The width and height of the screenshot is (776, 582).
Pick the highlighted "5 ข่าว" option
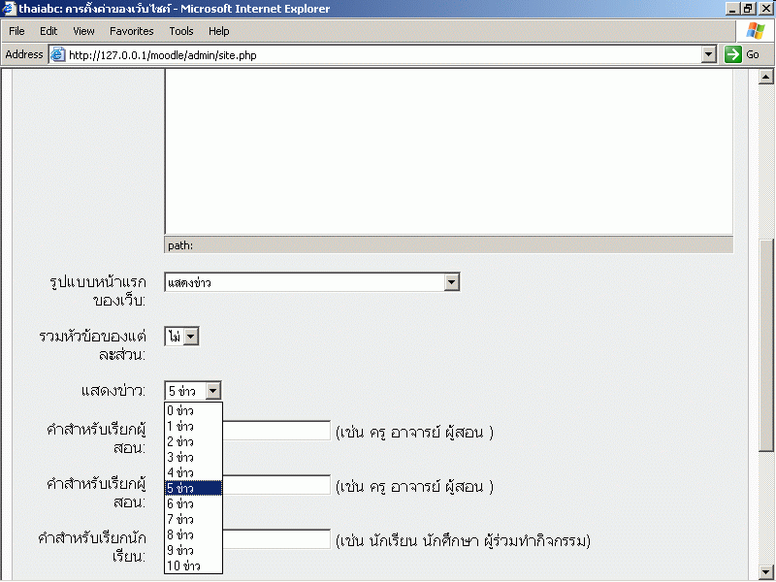coord(193,488)
